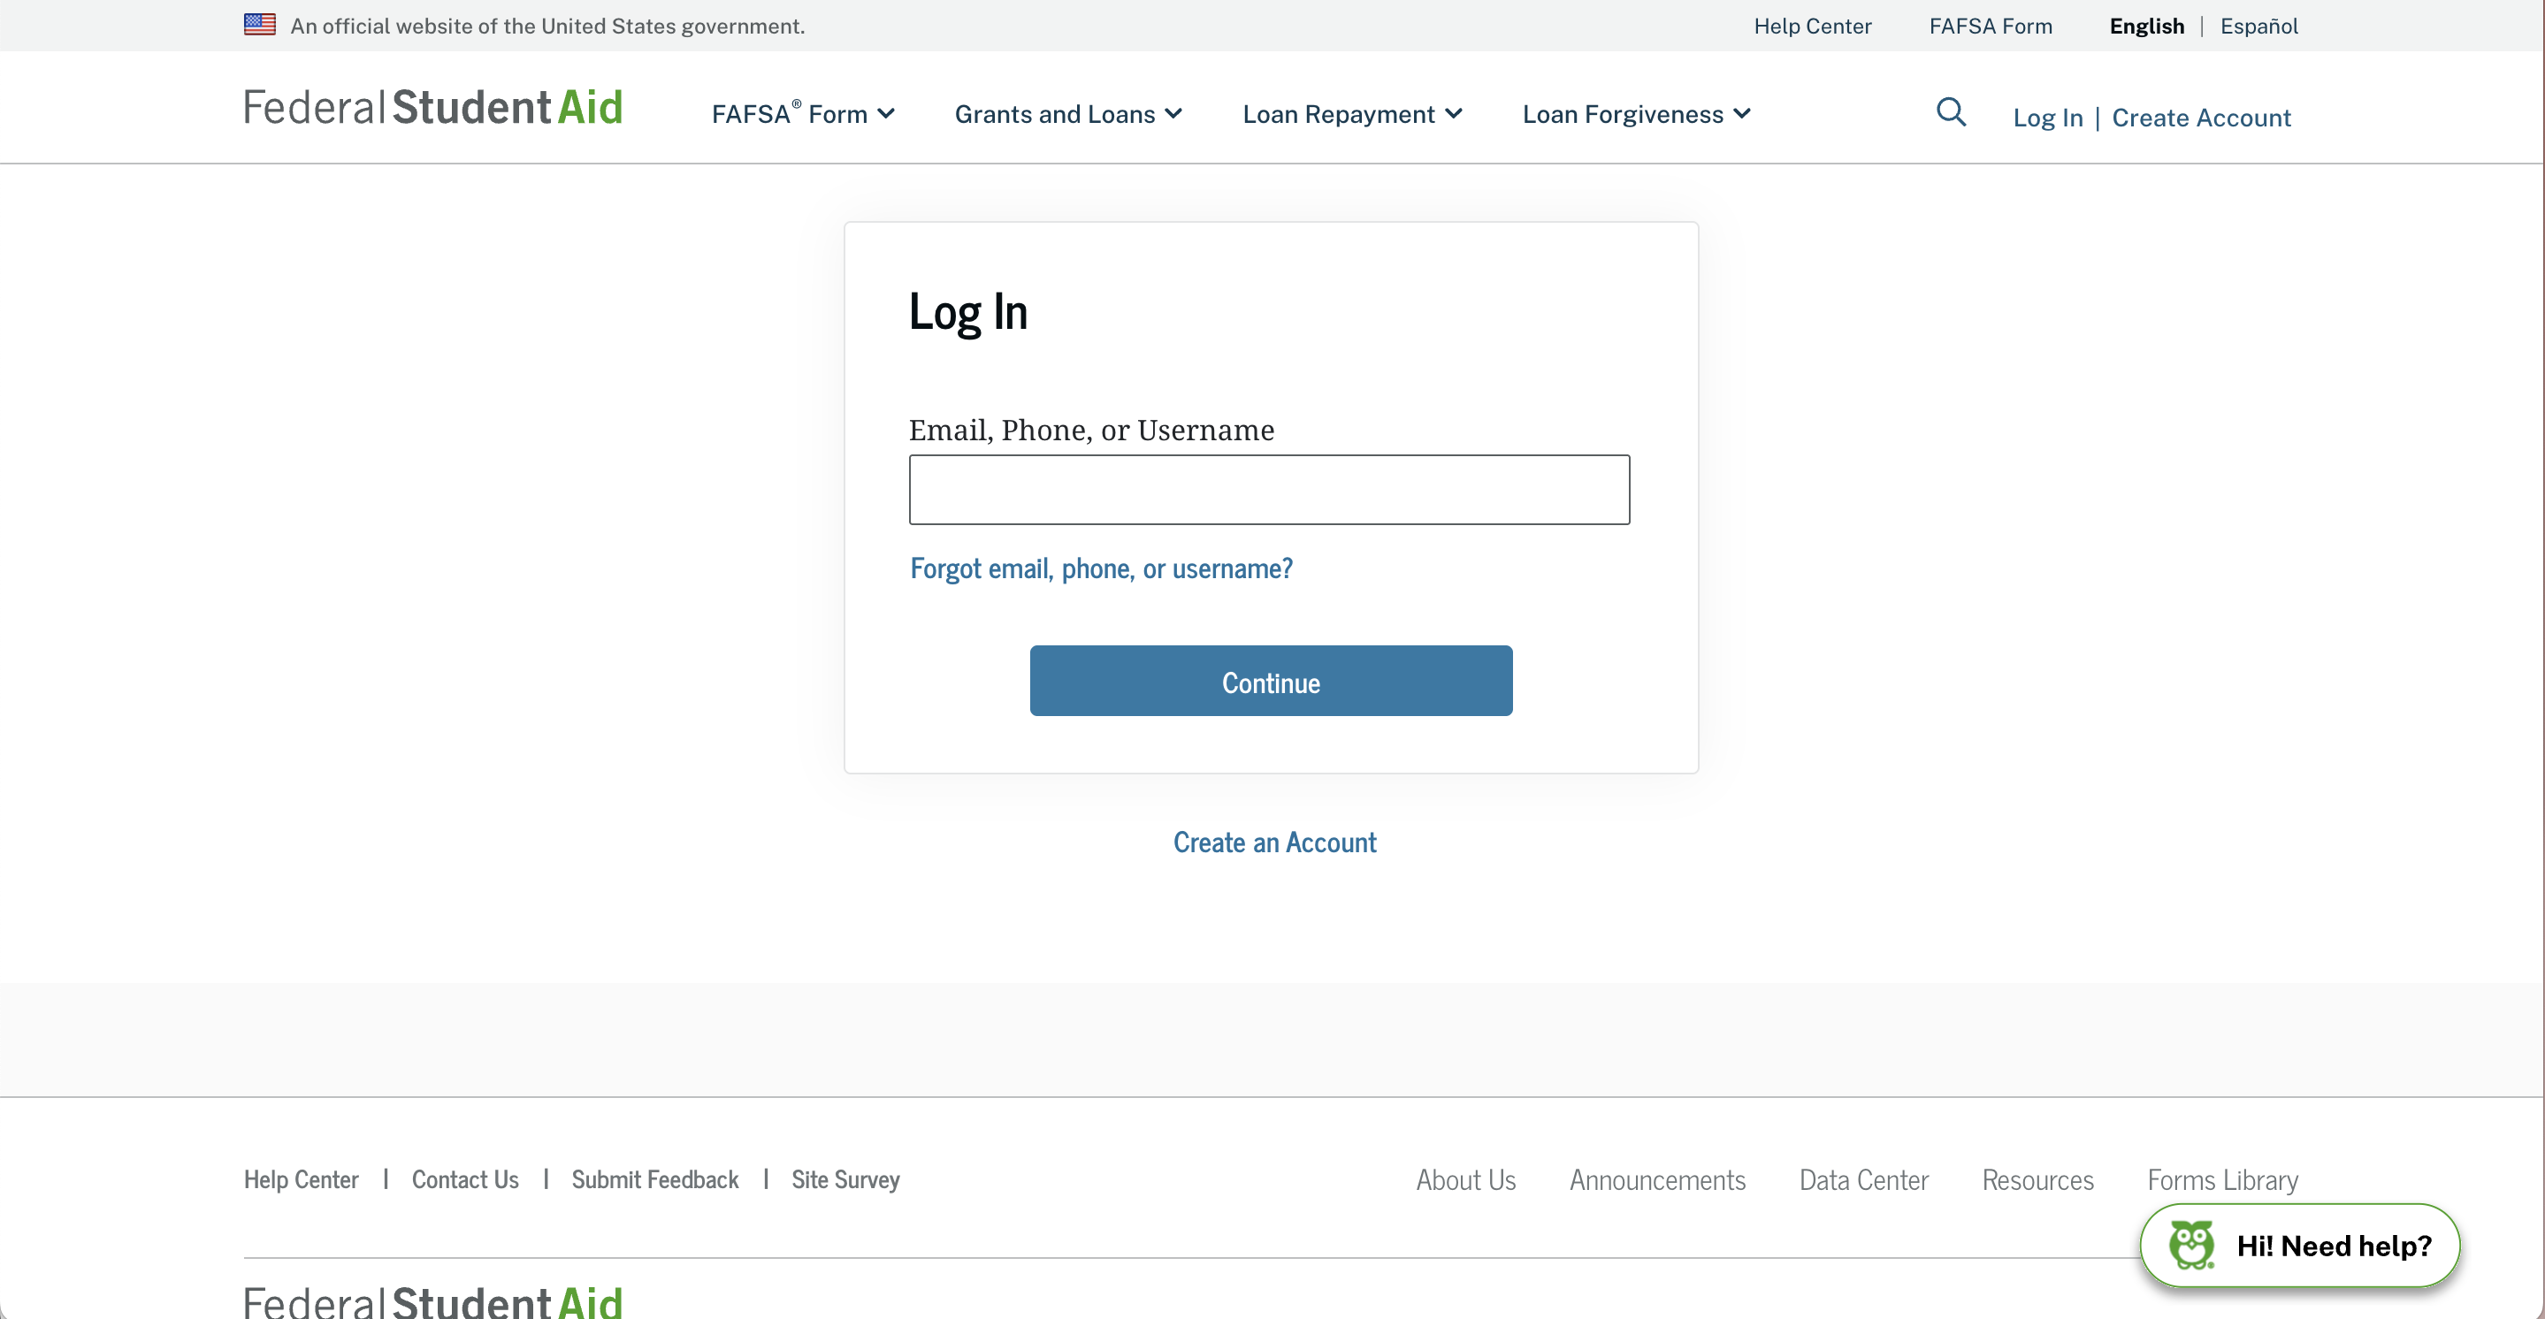Viewport: 2545px width, 1319px height.
Task: Switch language to Español
Action: pyautogui.click(x=2258, y=26)
